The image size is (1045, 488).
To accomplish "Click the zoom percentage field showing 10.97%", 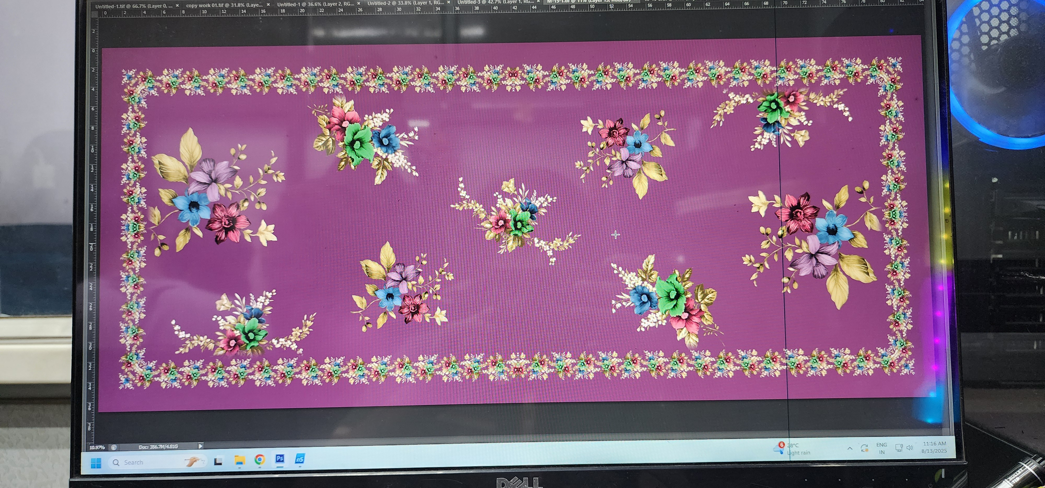I will click(97, 448).
